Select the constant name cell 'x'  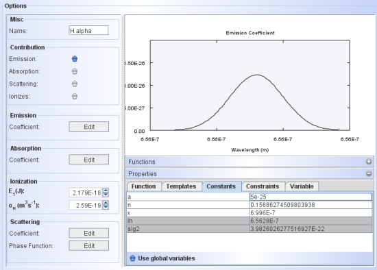pyautogui.click(x=188, y=212)
